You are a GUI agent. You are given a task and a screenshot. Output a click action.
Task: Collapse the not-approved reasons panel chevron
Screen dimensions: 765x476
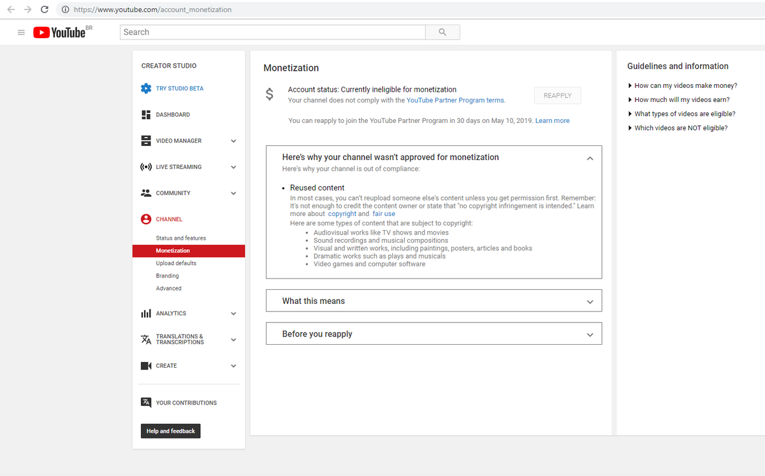[x=590, y=158]
